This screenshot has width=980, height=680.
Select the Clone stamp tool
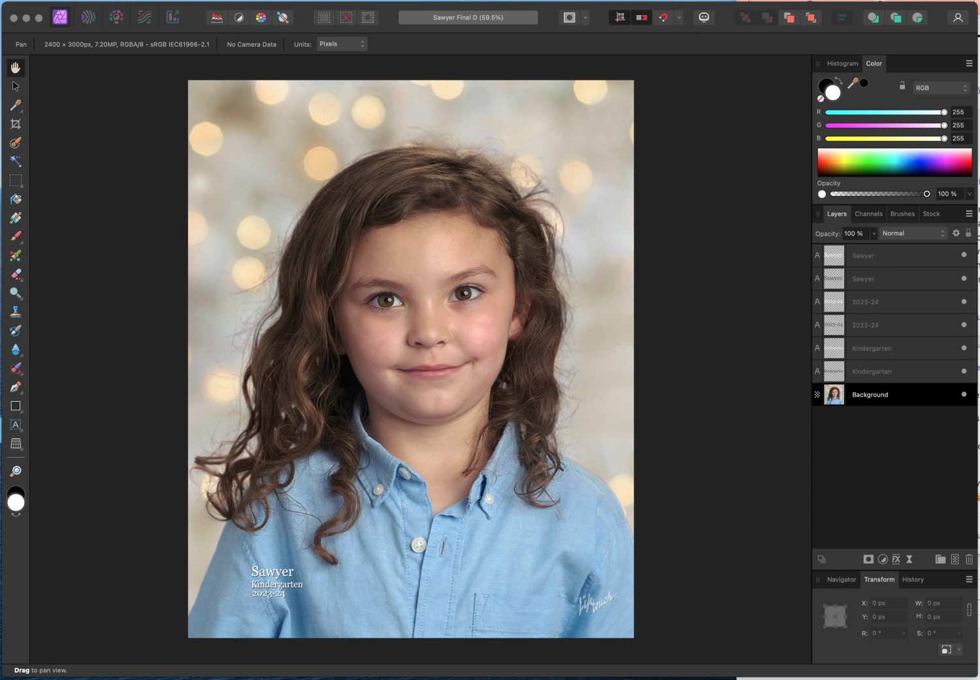tap(16, 312)
